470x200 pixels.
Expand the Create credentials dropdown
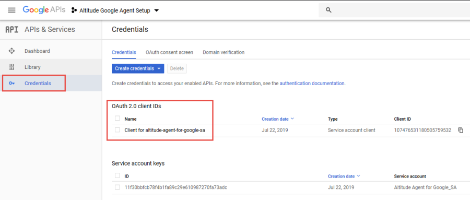tap(138, 68)
